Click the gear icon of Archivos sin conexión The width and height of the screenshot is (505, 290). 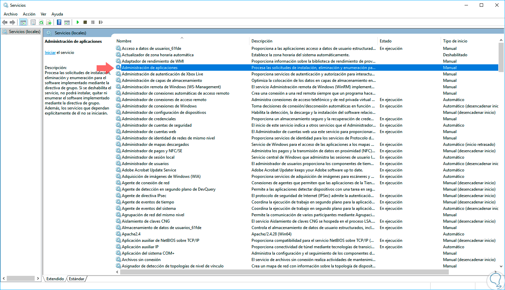[x=119, y=260]
